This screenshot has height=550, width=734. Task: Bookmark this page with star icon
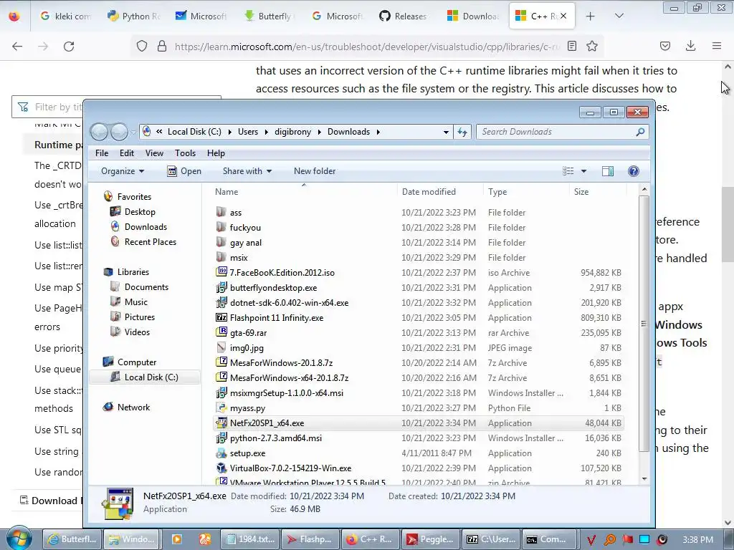click(592, 46)
